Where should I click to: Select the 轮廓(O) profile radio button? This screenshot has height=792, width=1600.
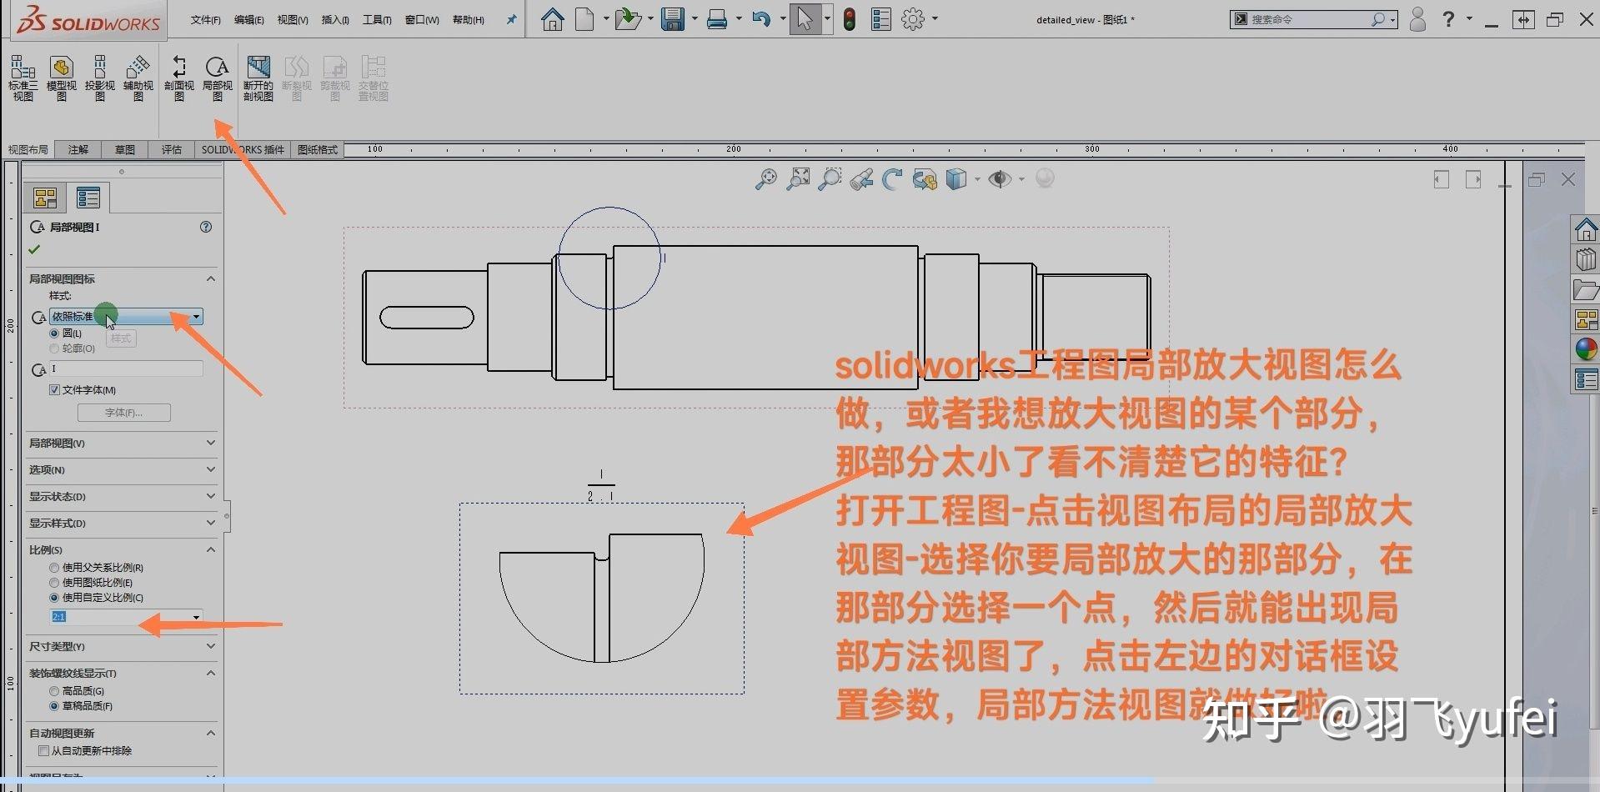[54, 348]
